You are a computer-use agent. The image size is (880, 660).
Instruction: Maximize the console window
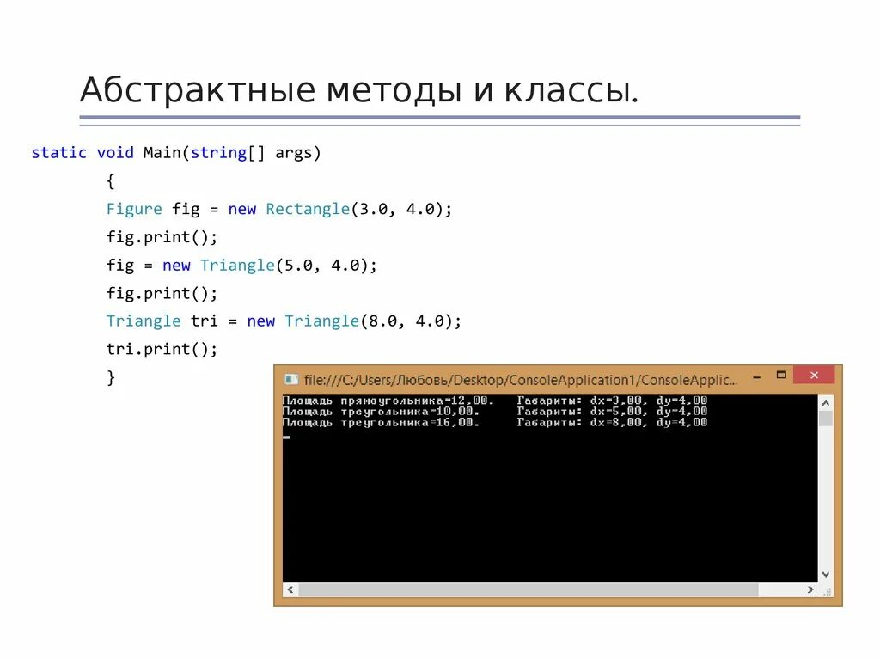781,375
